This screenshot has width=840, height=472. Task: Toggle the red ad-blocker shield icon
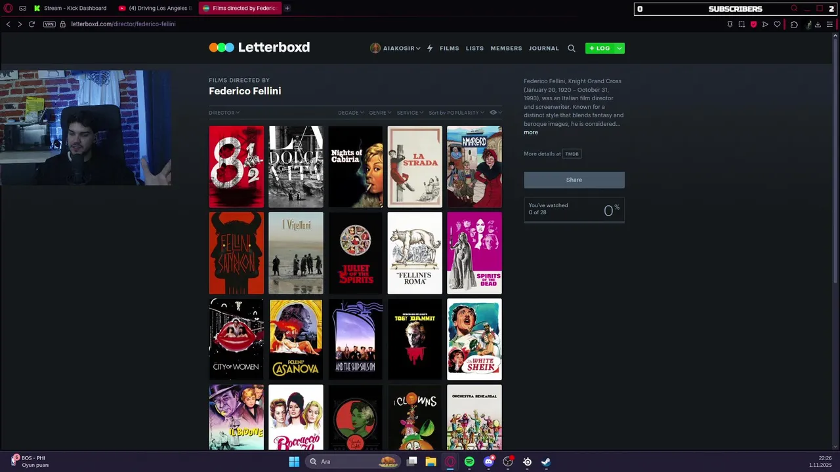click(x=753, y=24)
